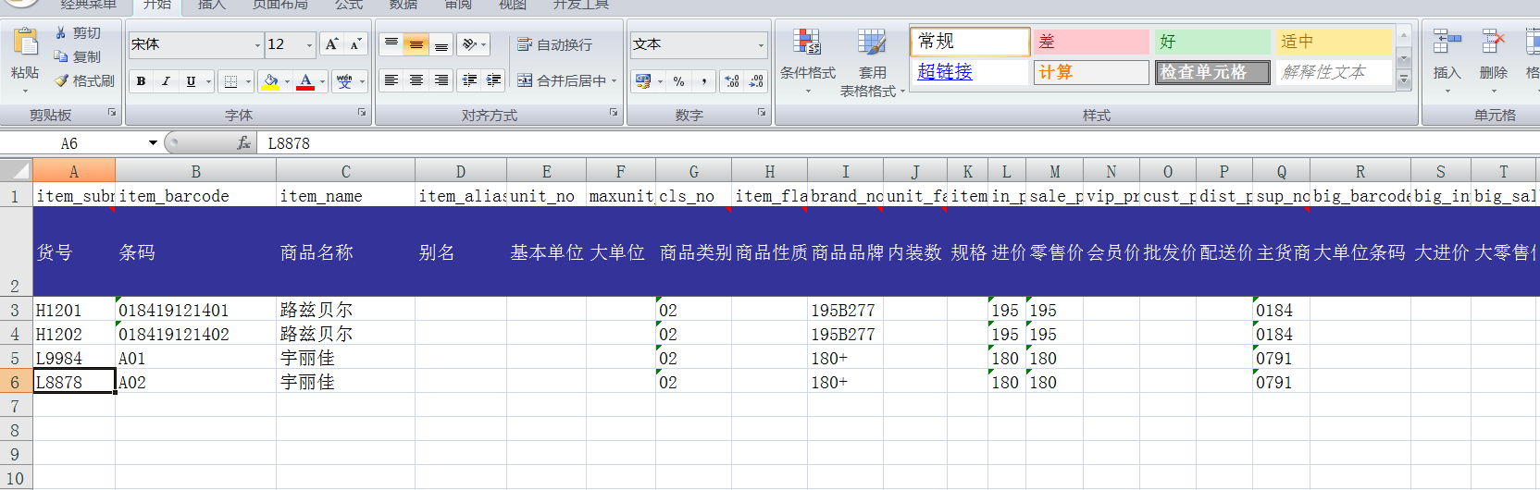Open the Clipboard pane launcher (剪贴板)
This screenshot has width=1540, height=490.
click(112, 113)
